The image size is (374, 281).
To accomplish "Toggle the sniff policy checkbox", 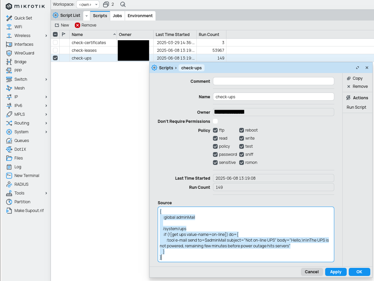I will click(241, 154).
